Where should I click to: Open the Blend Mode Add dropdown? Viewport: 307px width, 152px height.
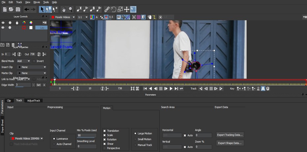(x=23, y=61)
